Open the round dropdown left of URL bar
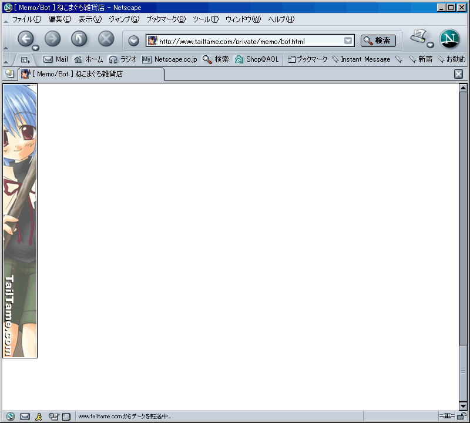Viewport: 470px width, 423px height. pos(134,41)
